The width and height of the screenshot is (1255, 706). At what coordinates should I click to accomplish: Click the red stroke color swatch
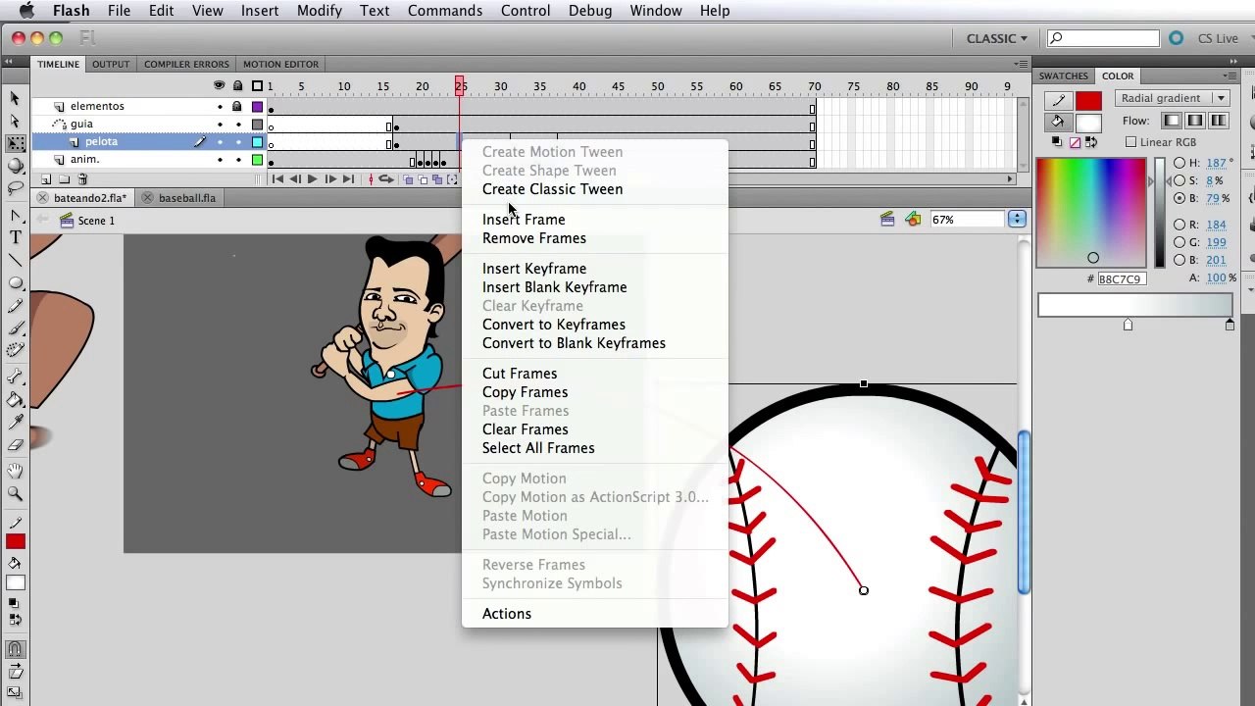(x=1088, y=101)
